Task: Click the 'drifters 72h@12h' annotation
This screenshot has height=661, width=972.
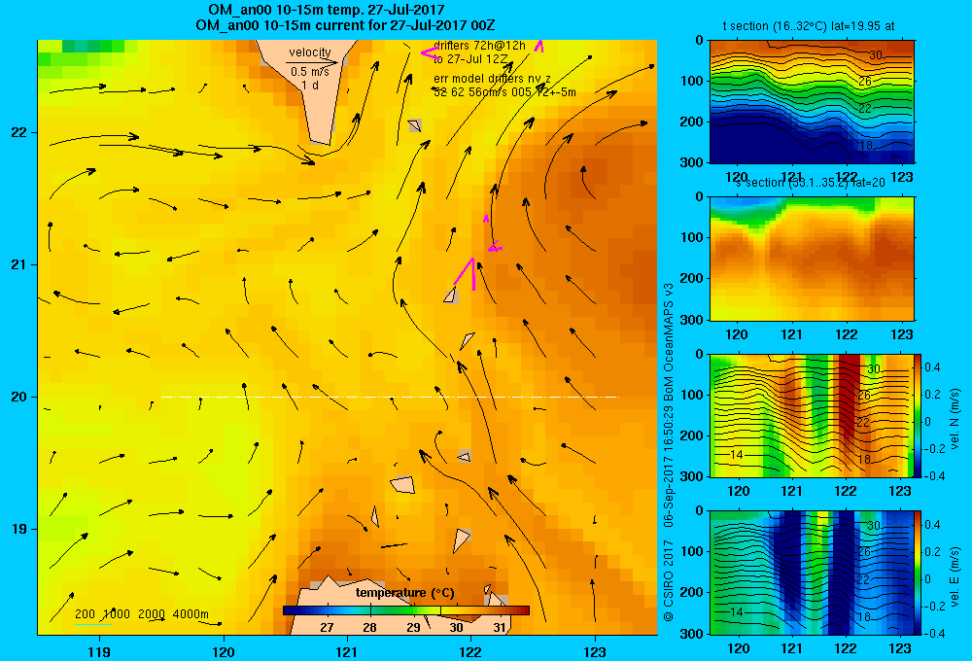Action: point(479,46)
